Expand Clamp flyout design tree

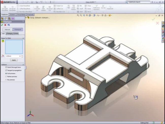point(26,17)
